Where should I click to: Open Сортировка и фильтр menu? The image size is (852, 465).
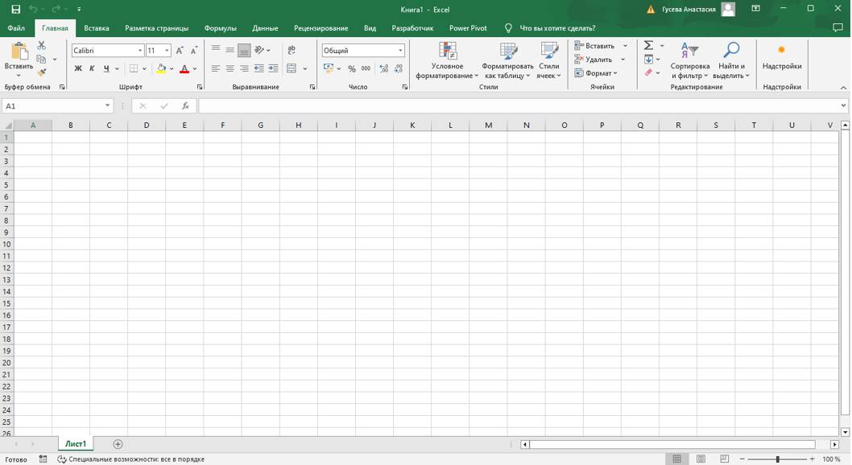690,60
